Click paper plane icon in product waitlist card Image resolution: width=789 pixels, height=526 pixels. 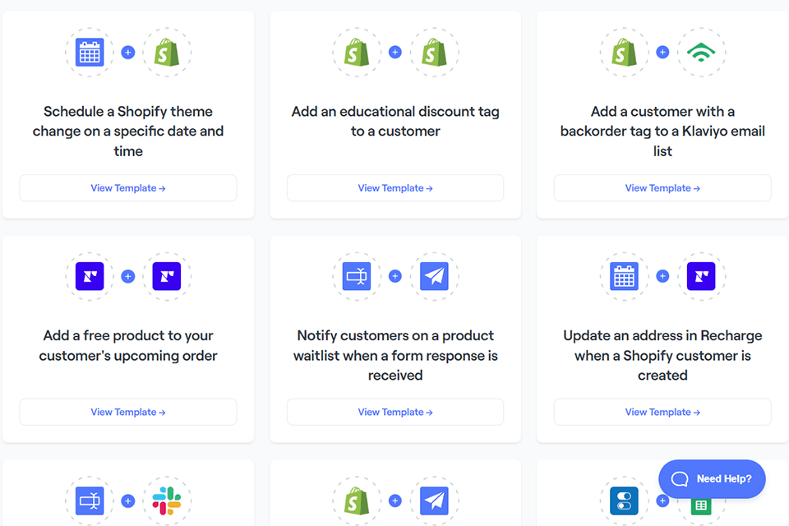(434, 276)
